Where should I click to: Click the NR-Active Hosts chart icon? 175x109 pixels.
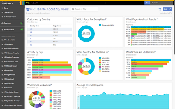coord(3,40)
